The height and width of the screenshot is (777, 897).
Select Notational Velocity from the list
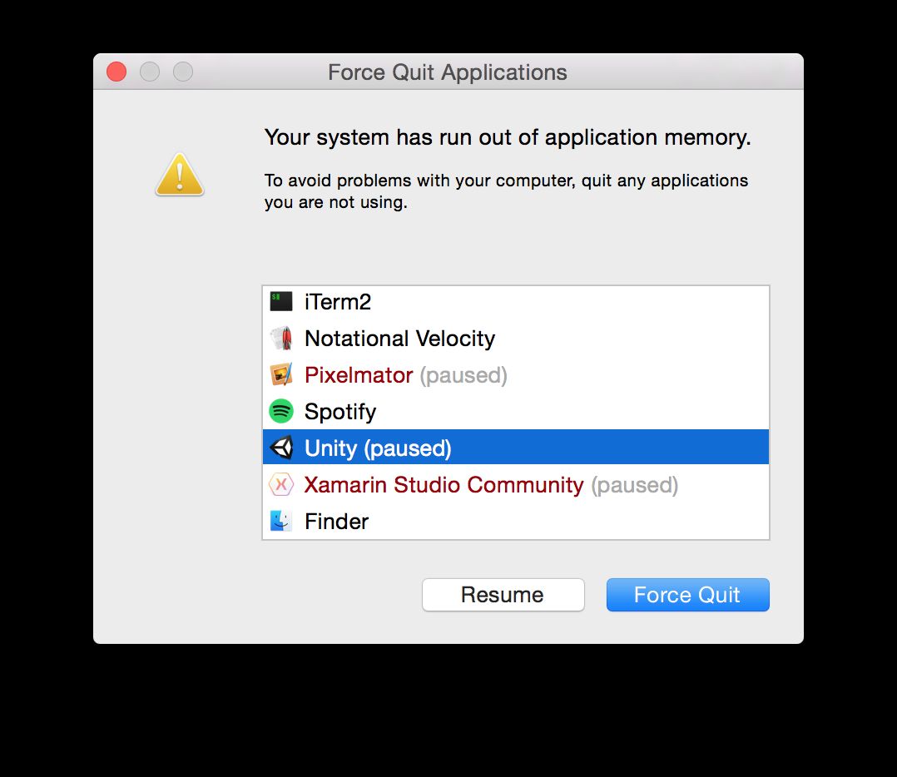(516, 339)
